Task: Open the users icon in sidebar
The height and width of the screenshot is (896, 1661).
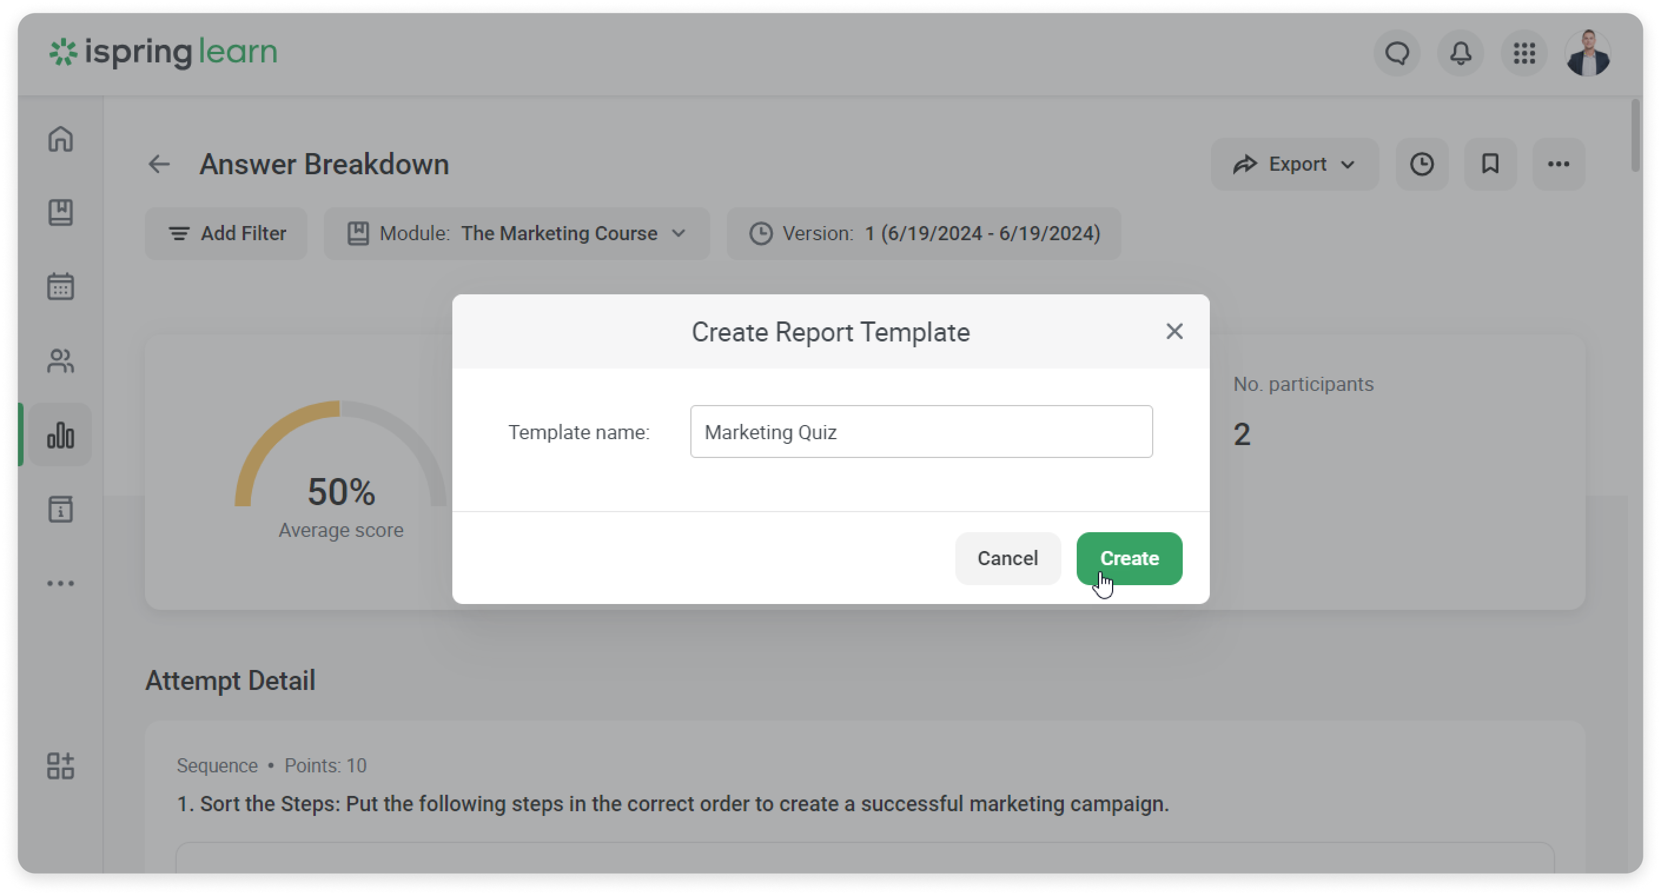Action: pyautogui.click(x=61, y=360)
